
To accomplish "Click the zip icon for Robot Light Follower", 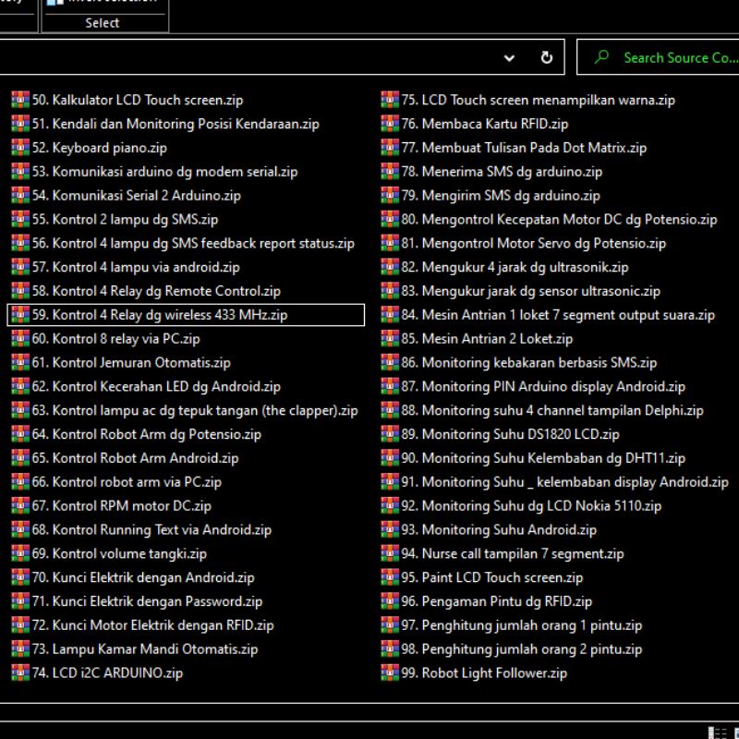I will (x=390, y=673).
